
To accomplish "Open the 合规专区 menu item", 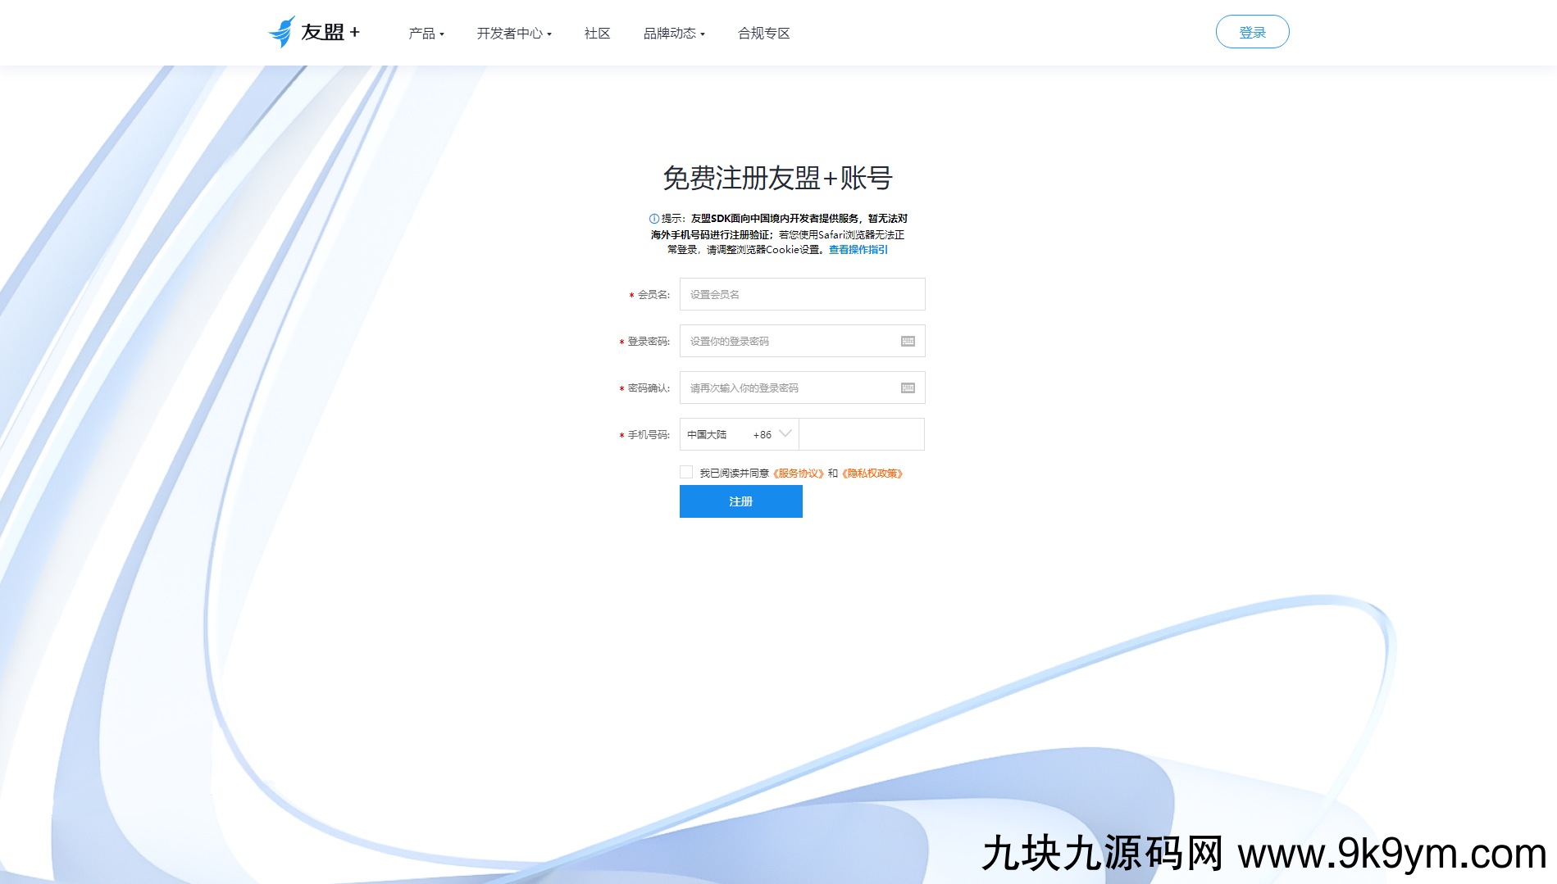I will click(x=763, y=34).
